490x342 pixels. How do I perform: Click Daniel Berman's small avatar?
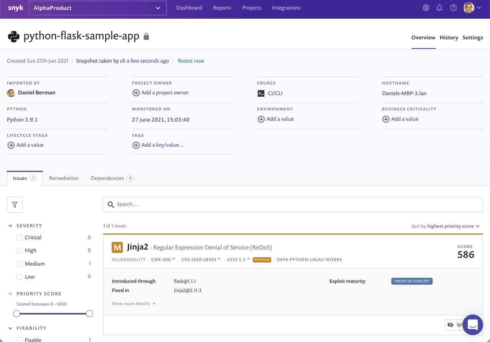(11, 93)
